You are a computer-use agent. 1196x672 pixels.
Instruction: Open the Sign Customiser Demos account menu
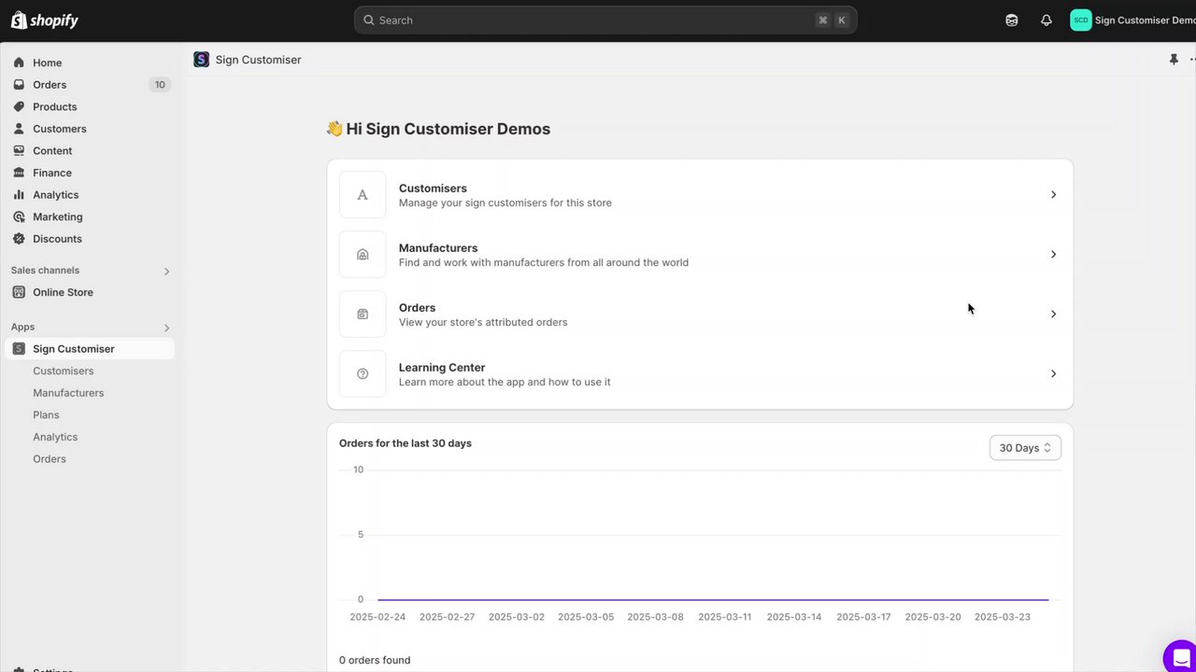pyautogui.click(x=1132, y=21)
